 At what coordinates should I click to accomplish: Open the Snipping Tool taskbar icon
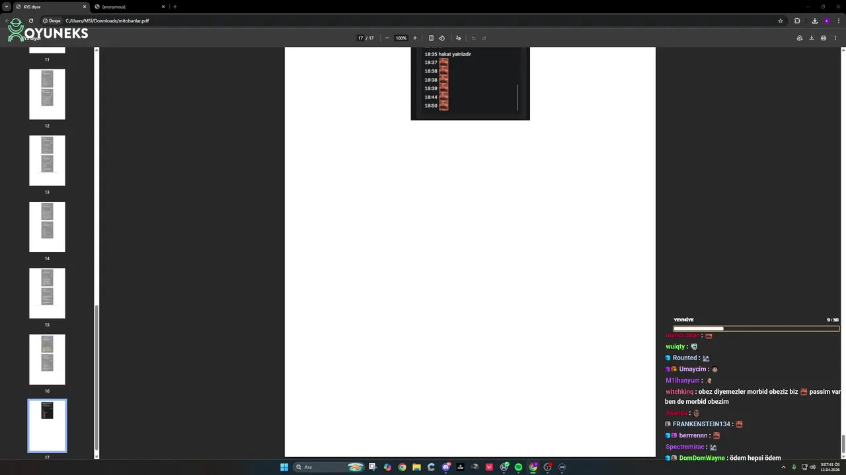point(373,467)
